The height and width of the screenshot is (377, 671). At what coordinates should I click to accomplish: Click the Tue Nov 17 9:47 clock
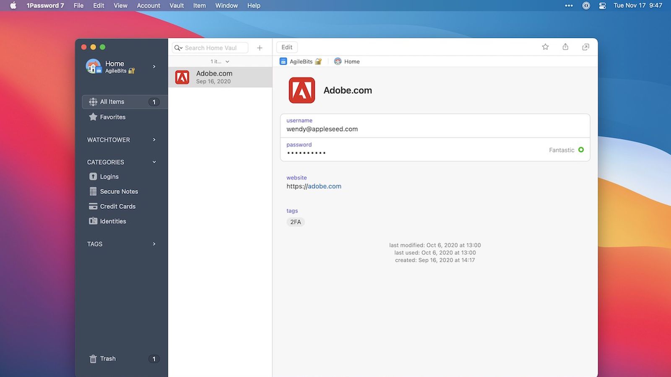coord(638,5)
